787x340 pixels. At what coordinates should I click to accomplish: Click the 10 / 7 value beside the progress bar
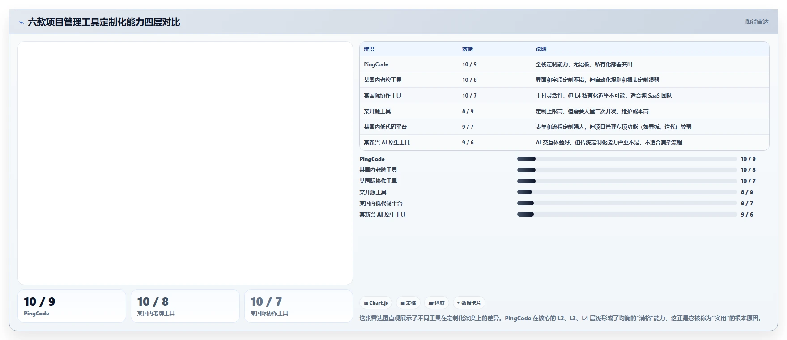tap(748, 181)
